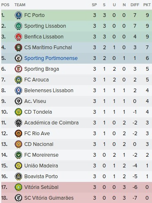Click the FC Rio Ave badge
Viewport: 152px width, 203px height.
click(x=19, y=134)
